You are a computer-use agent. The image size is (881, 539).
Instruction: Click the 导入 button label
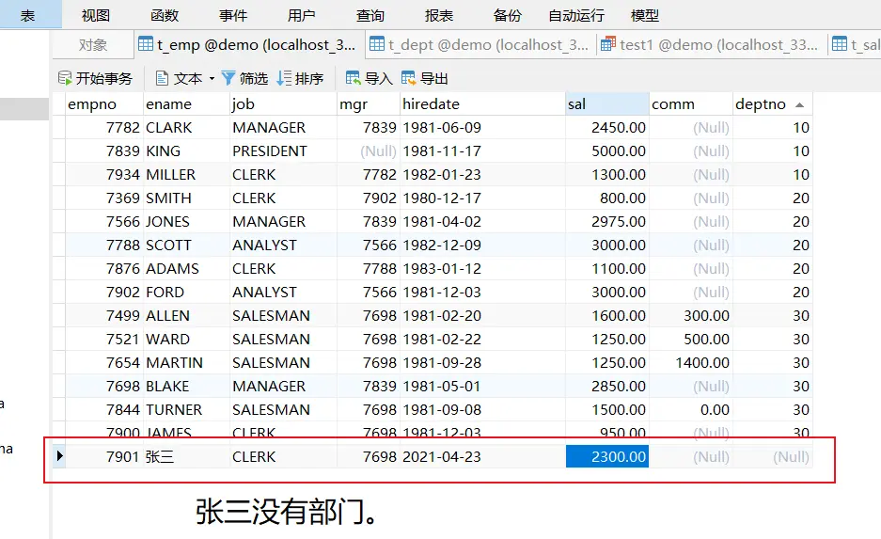tap(379, 79)
